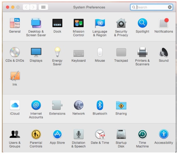Open the Sound preferences icon
Screen dimensions: 178x154
coord(164,52)
